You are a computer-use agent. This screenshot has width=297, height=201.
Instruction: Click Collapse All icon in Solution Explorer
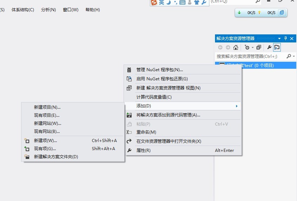pyautogui.click(x=259, y=47)
